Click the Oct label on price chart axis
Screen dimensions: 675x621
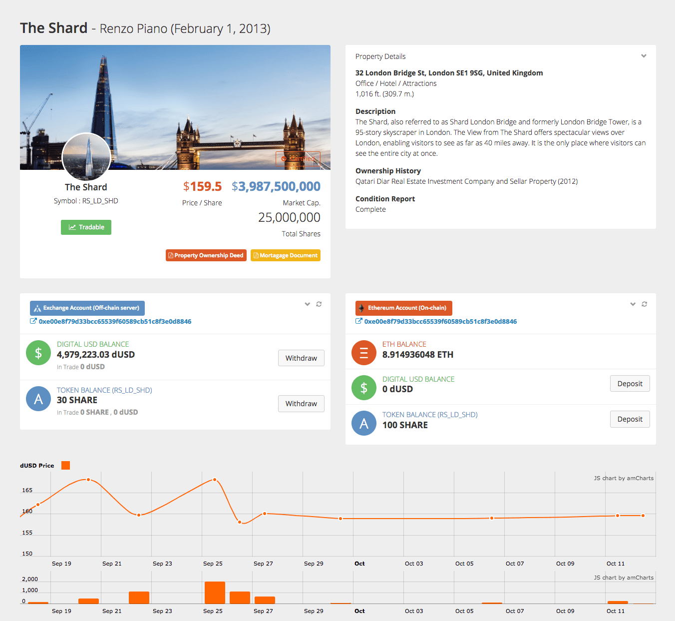pos(359,564)
